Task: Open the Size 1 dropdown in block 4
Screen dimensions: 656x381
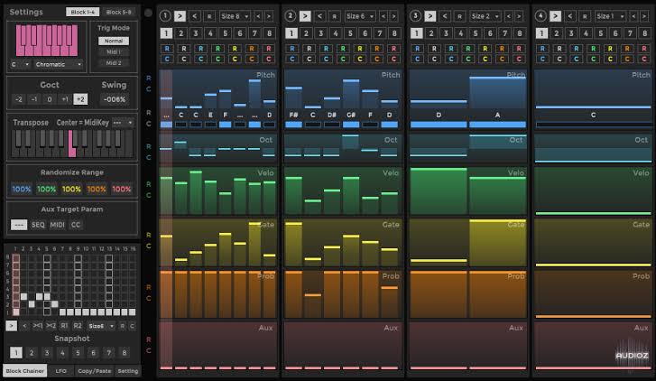Action: 610,16
